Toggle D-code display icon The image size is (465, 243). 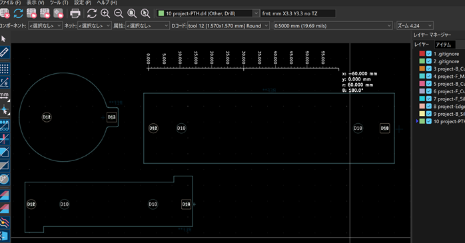4,179
